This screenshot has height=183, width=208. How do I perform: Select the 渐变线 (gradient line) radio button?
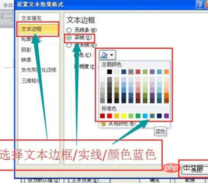tap(69, 46)
